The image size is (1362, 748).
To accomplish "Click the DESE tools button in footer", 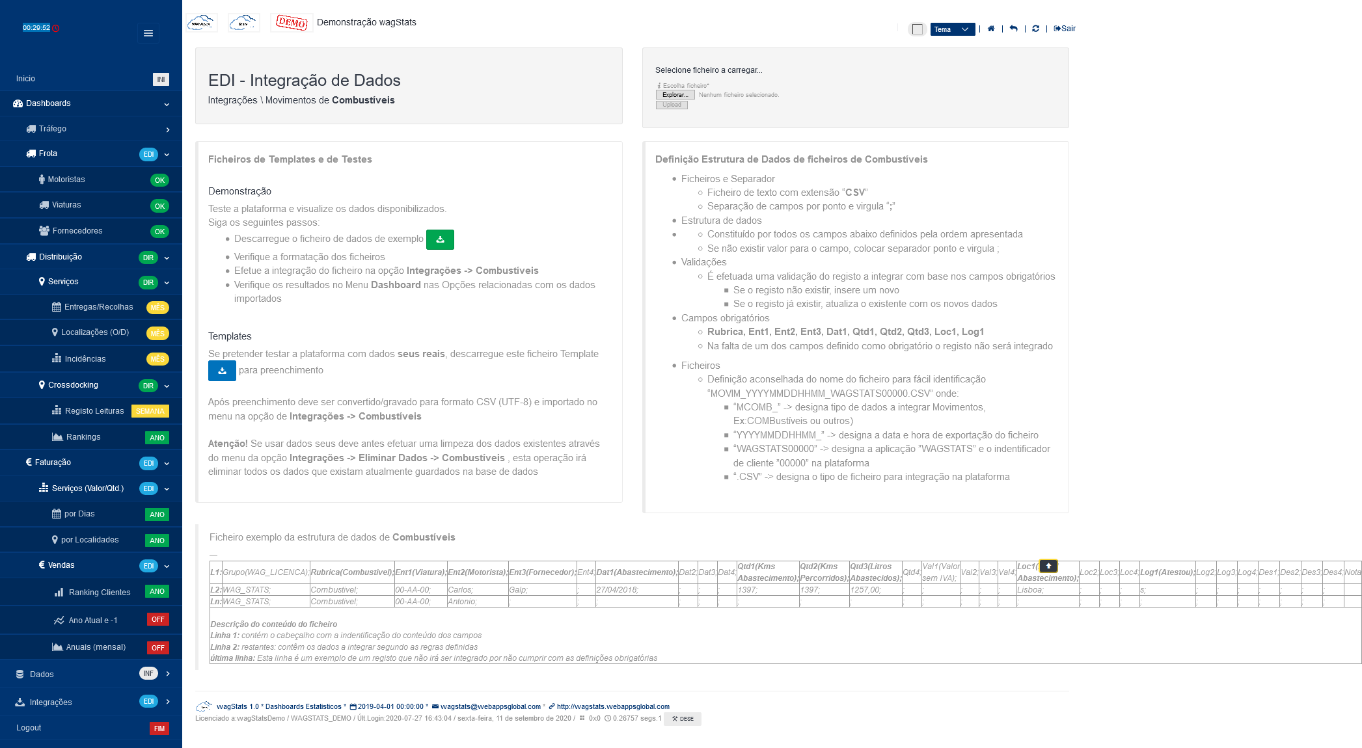I will click(683, 719).
